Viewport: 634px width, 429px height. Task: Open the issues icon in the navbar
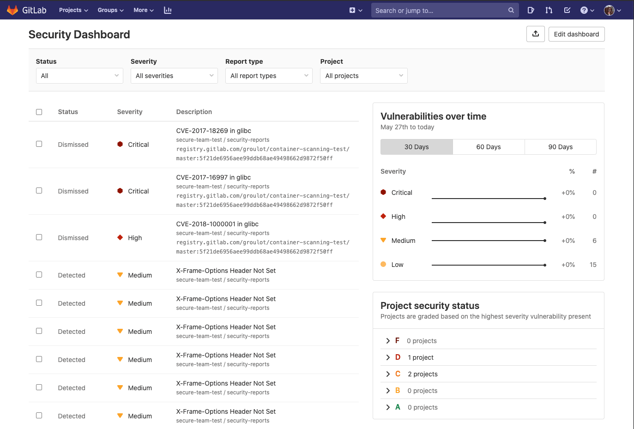pos(531,10)
